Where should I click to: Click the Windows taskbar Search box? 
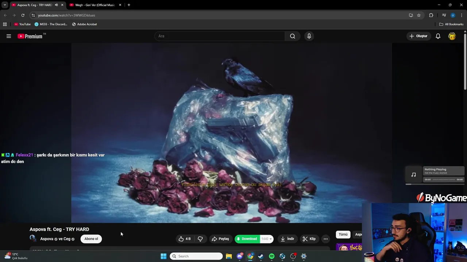click(196, 256)
